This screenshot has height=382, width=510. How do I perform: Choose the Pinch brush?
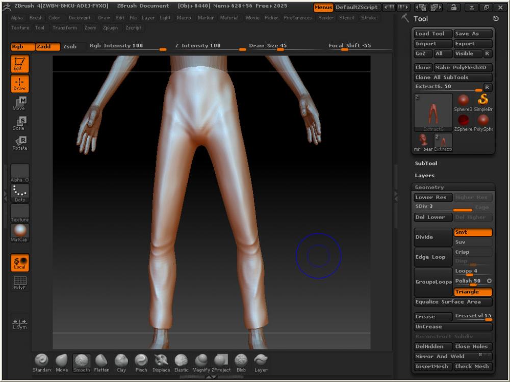(x=141, y=362)
